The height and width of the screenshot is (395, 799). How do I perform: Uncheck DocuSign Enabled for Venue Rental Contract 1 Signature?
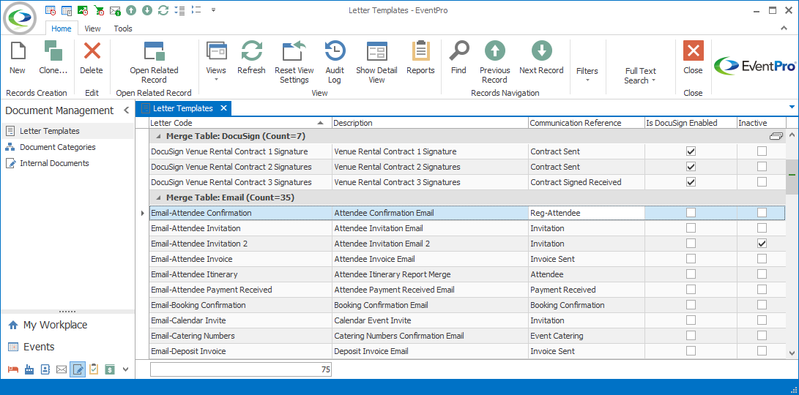[691, 151]
